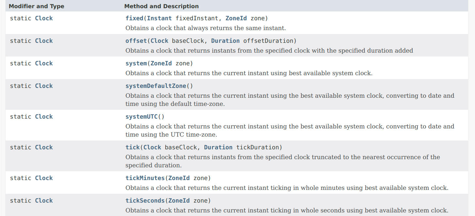
Task: Click Duration type in offset method
Action: (225, 41)
